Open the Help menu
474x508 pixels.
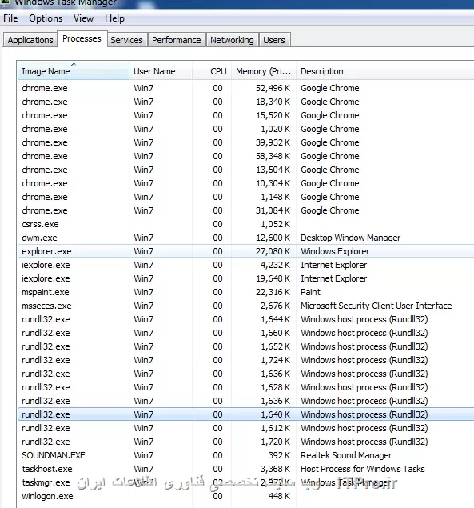(x=114, y=18)
